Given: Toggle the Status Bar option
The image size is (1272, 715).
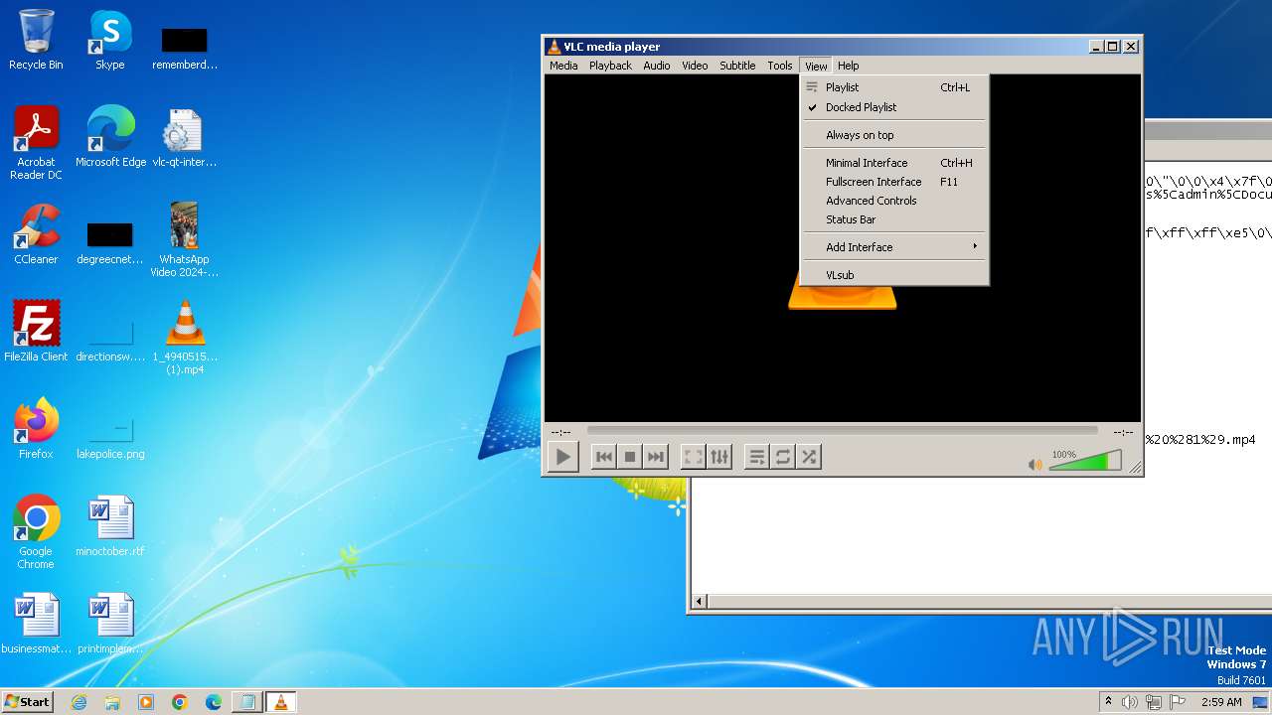Looking at the screenshot, I should tap(894, 219).
